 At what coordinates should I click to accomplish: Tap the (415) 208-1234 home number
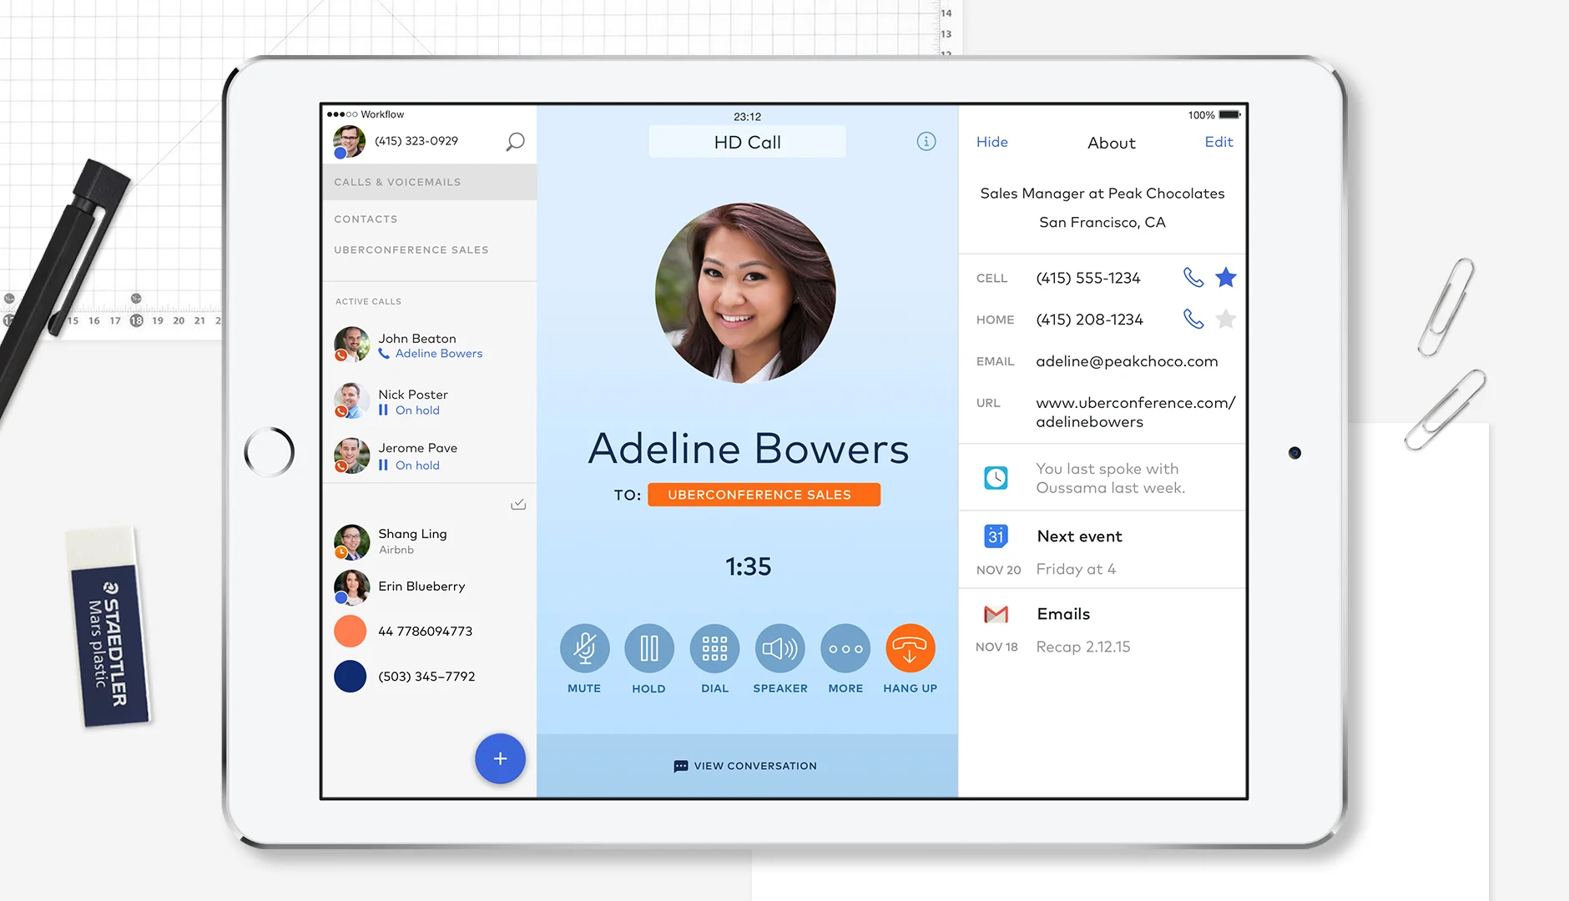(x=1089, y=320)
